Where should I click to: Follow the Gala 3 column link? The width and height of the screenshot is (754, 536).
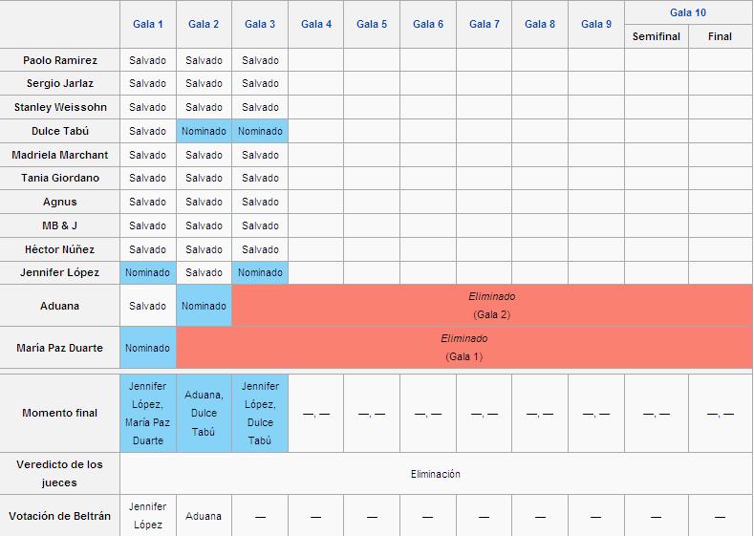260,24
